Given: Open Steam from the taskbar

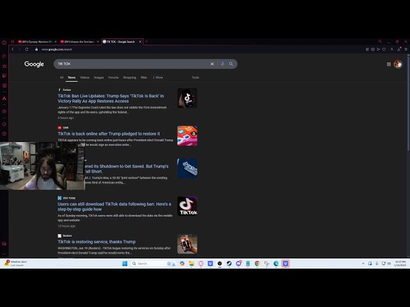Looking at the screenshot, I should coord(229,264).
